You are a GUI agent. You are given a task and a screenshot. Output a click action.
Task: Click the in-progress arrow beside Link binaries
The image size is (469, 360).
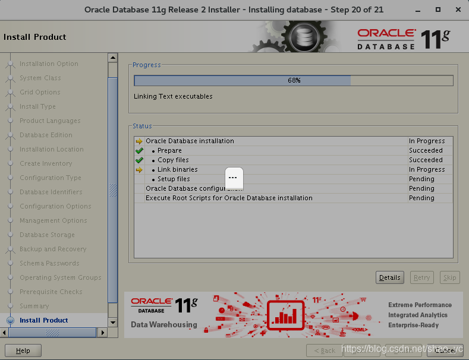pyautogui.click(x=139, y=169)
